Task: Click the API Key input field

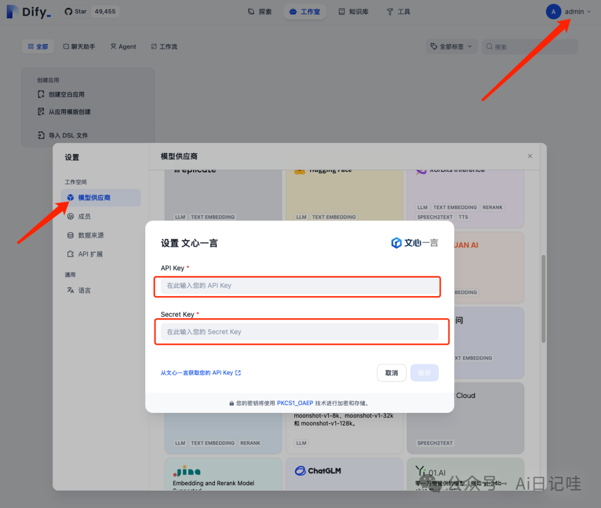Action: point(299,285)
